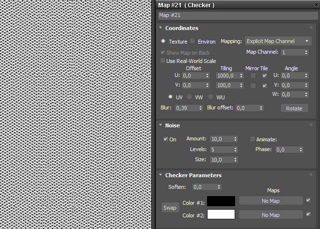Collapse the Coordinates rollout
320x229 pixels.
pos(181,28)
